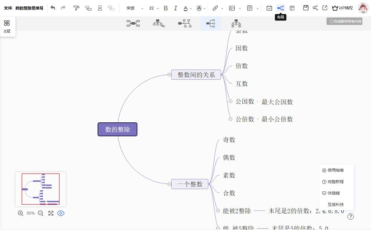This screenshot has height=230, width=371.
Task: Click the save icon
Action: [306, 8]
